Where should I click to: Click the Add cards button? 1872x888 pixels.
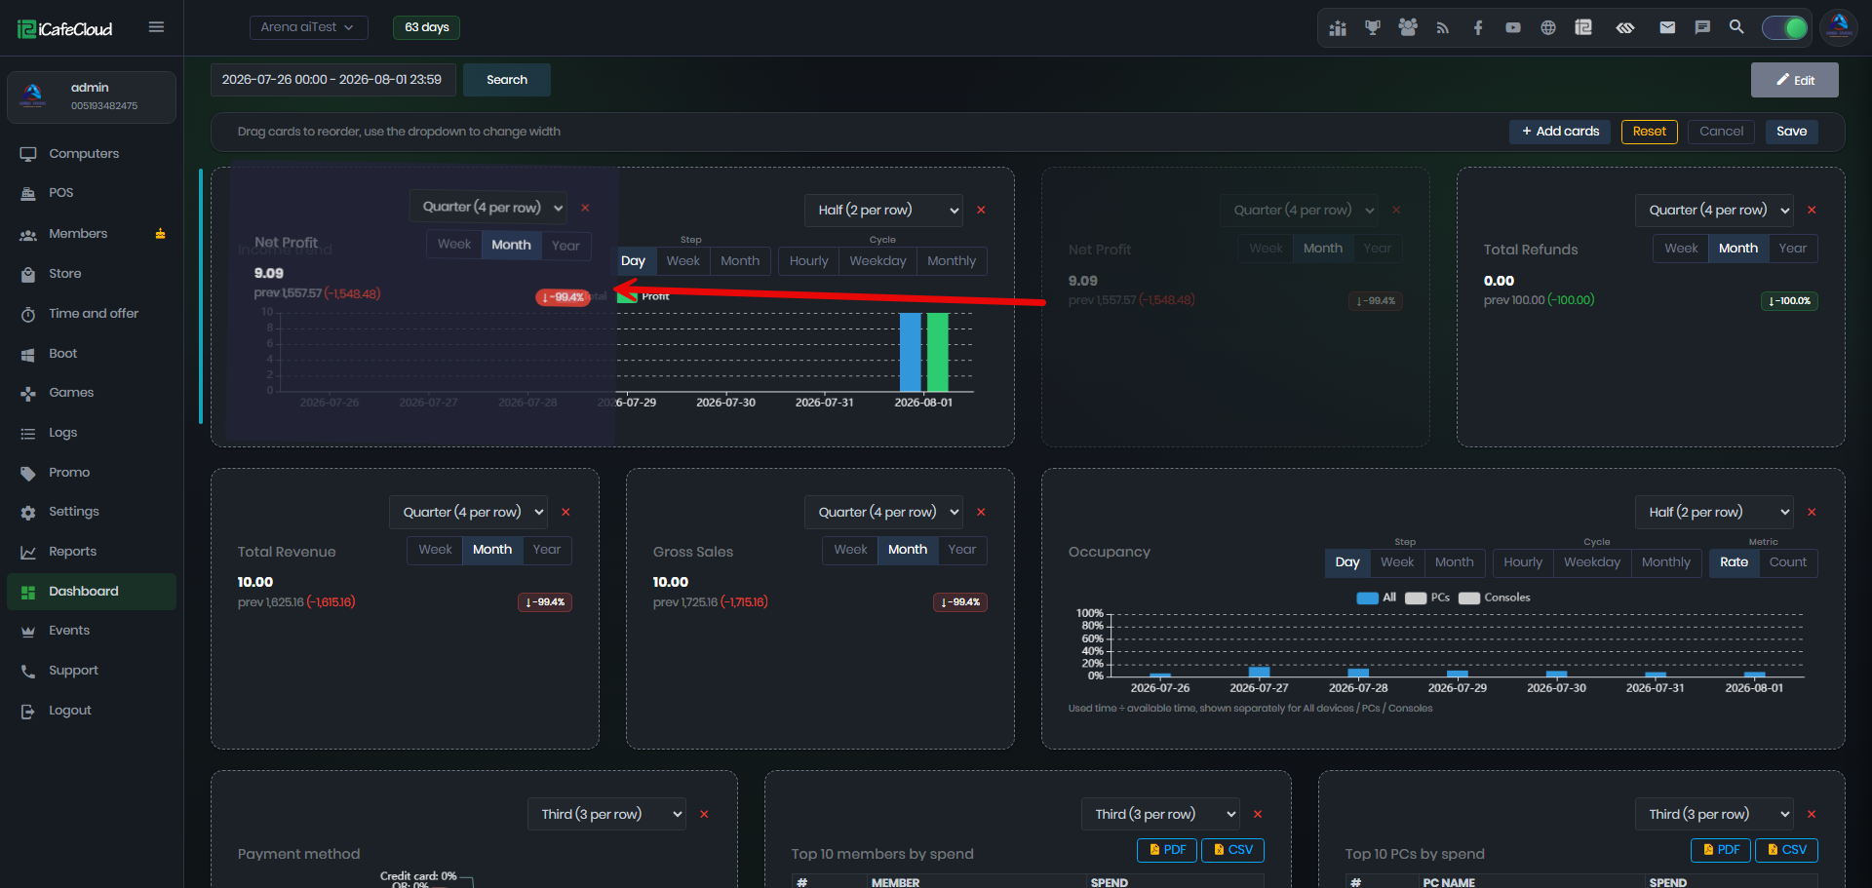pyautogui.click(x=1561, y=132)
